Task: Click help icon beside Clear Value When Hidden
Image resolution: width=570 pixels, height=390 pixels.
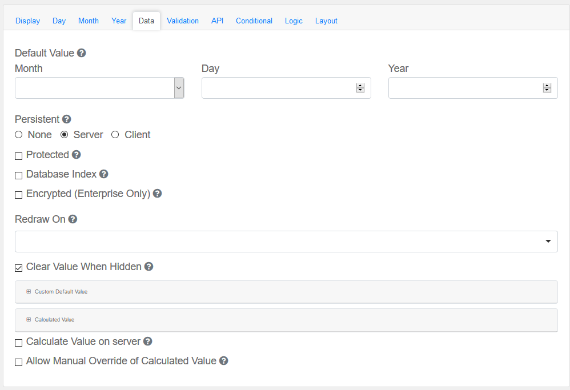Action: 149,267
